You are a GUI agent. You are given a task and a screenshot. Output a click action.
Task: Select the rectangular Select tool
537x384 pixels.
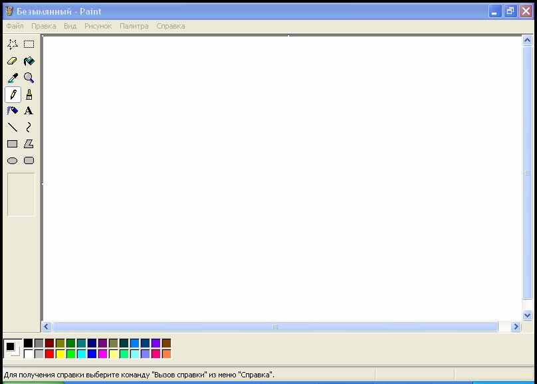[29, 44]
